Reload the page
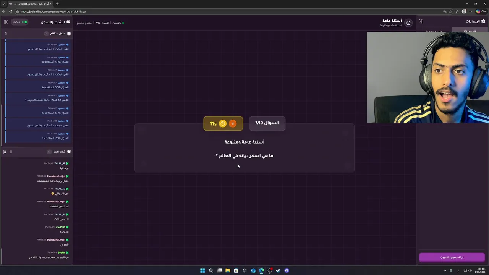489x275 pixels. [10, 11]
